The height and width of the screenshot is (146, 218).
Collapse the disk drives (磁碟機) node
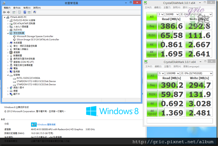pyautogui.click(x=8, y=75)
